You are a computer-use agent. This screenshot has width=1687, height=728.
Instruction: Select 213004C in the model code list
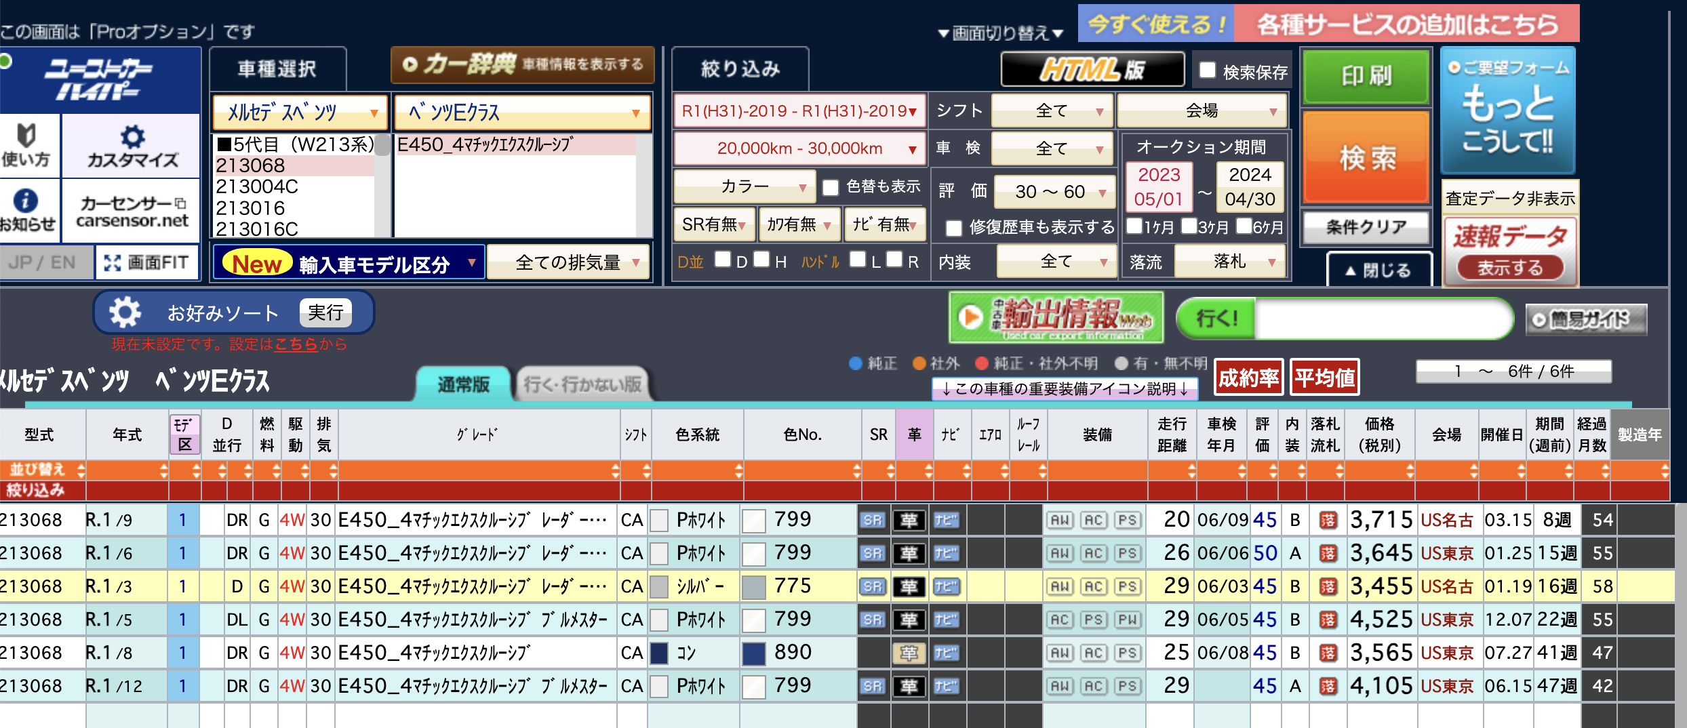[x=294, y=186]
